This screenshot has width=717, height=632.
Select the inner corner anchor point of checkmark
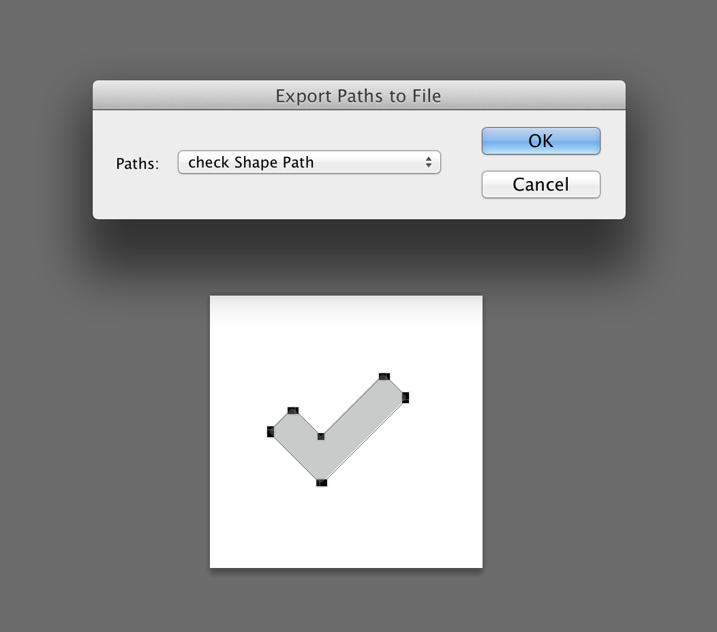pos(321,437)
